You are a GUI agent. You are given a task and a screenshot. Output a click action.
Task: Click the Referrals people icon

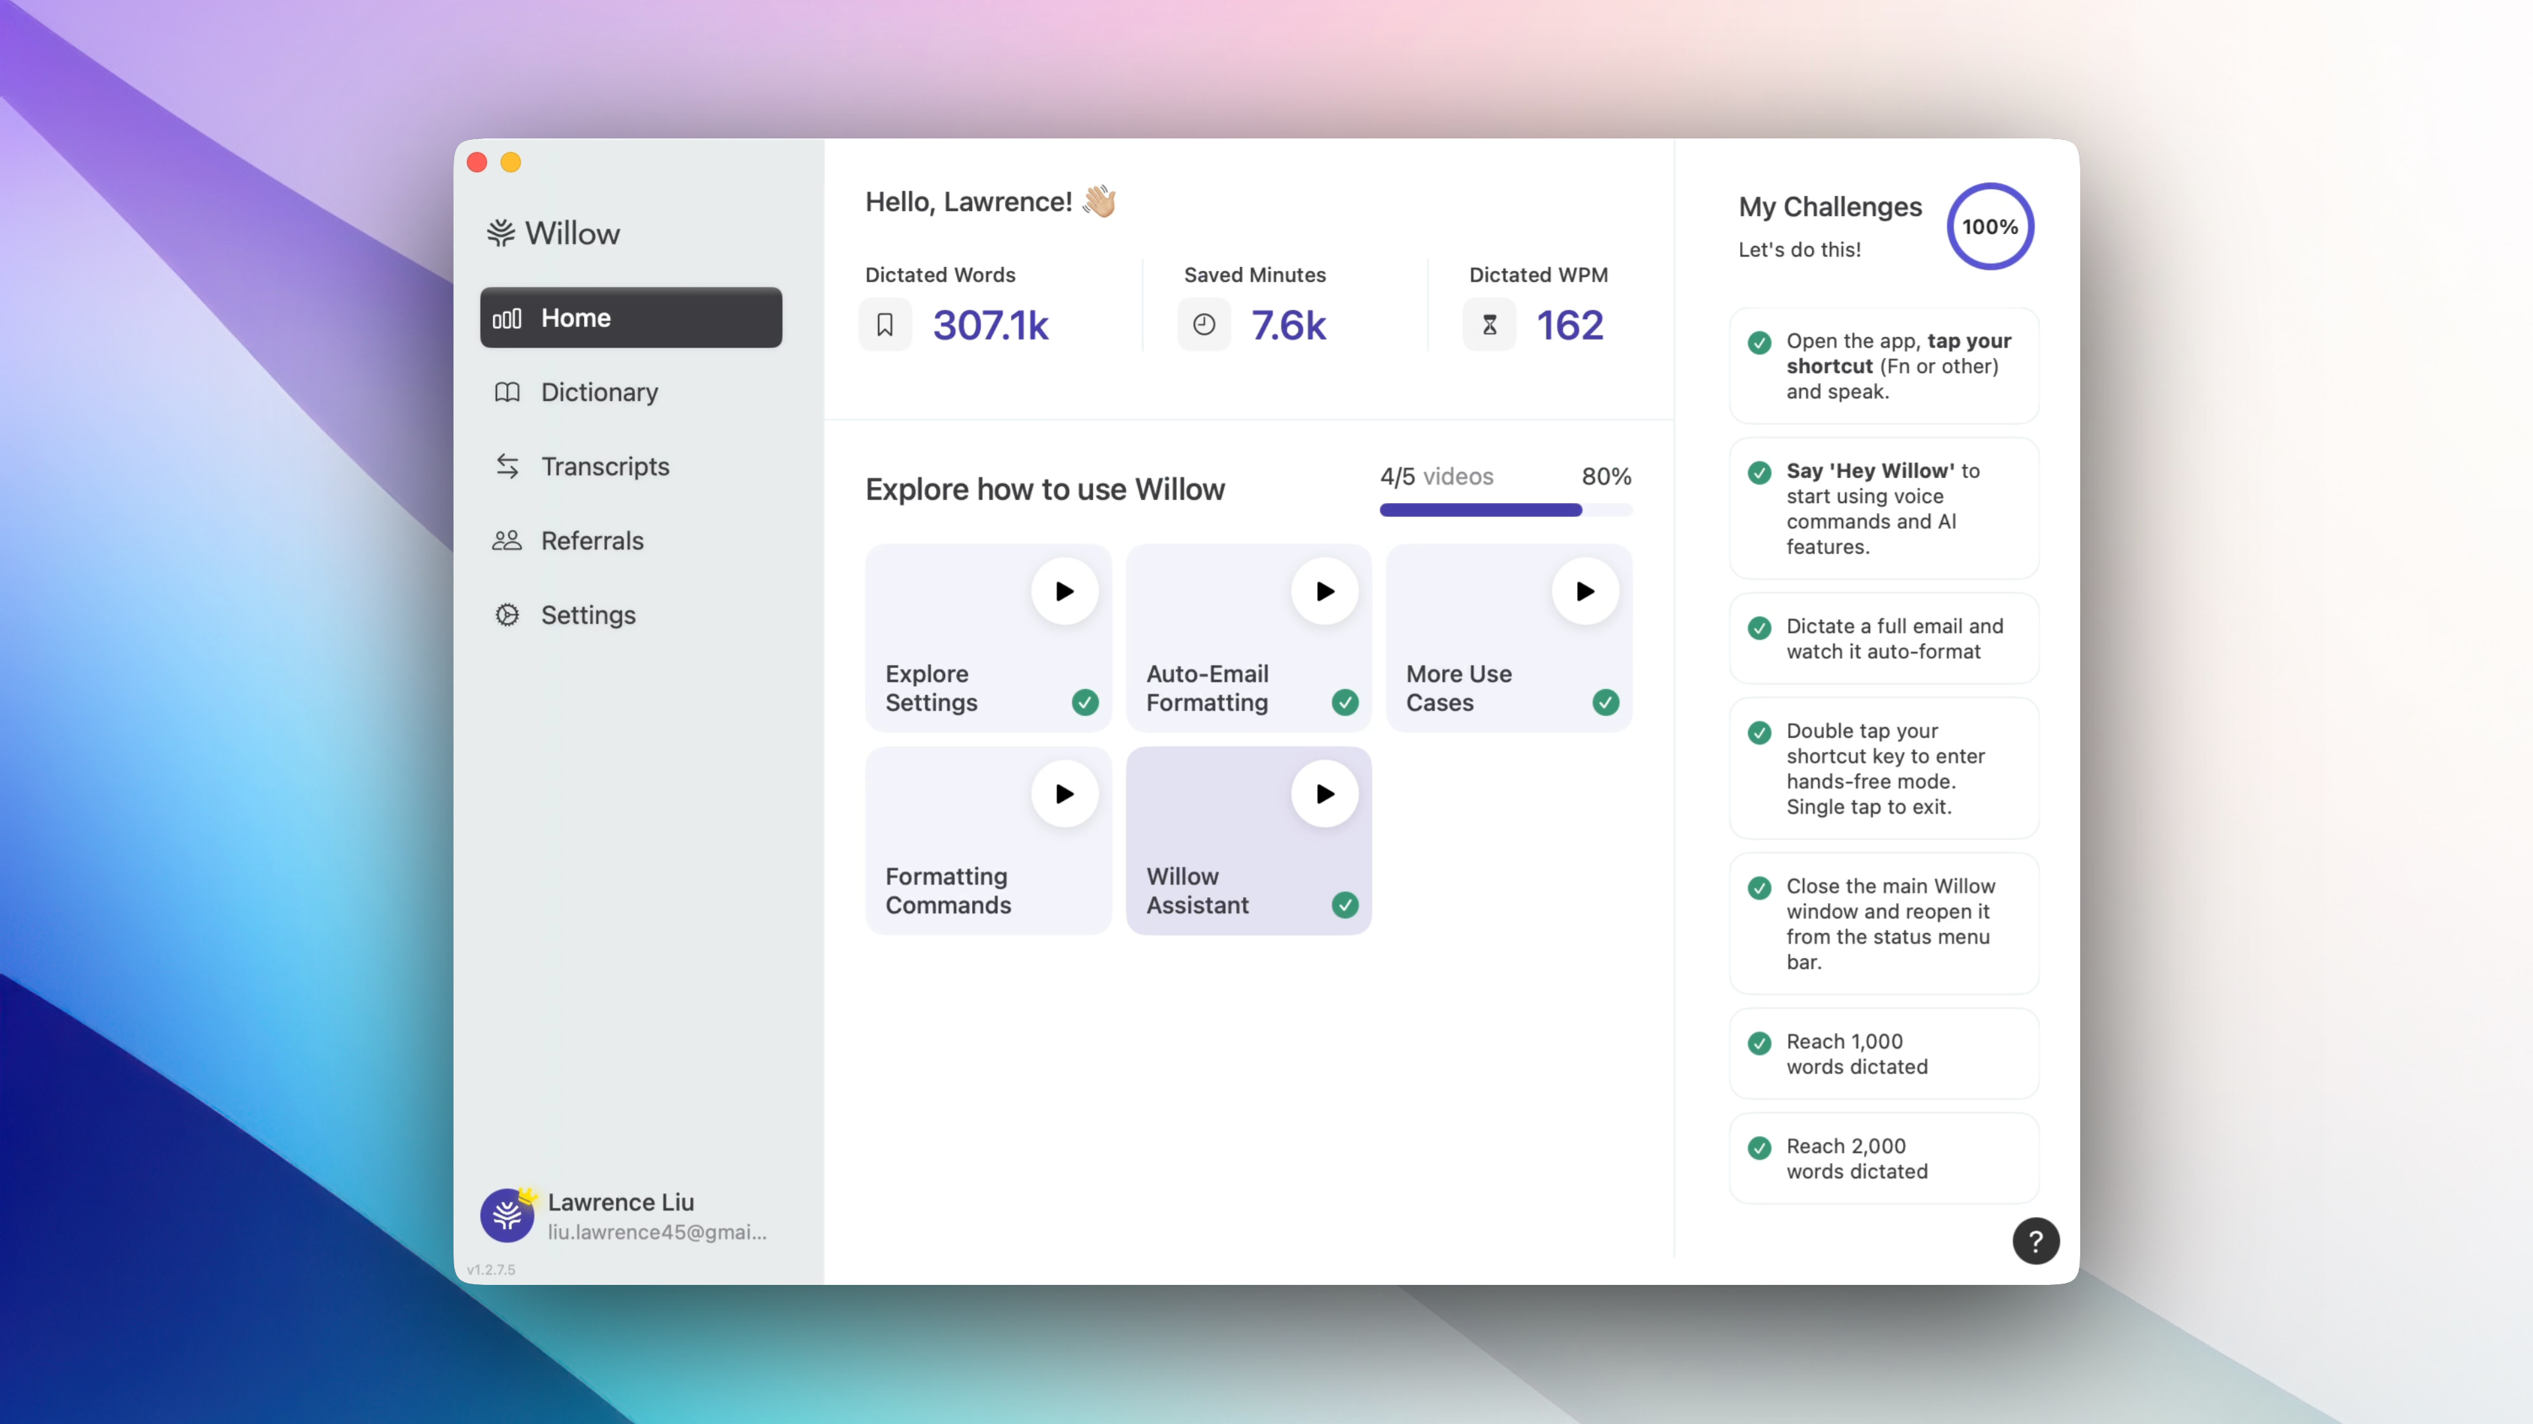pos(506,541)
